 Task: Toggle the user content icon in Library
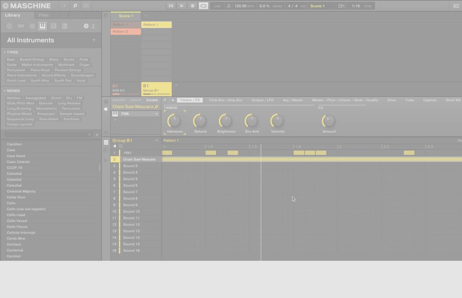pos(93,26)
